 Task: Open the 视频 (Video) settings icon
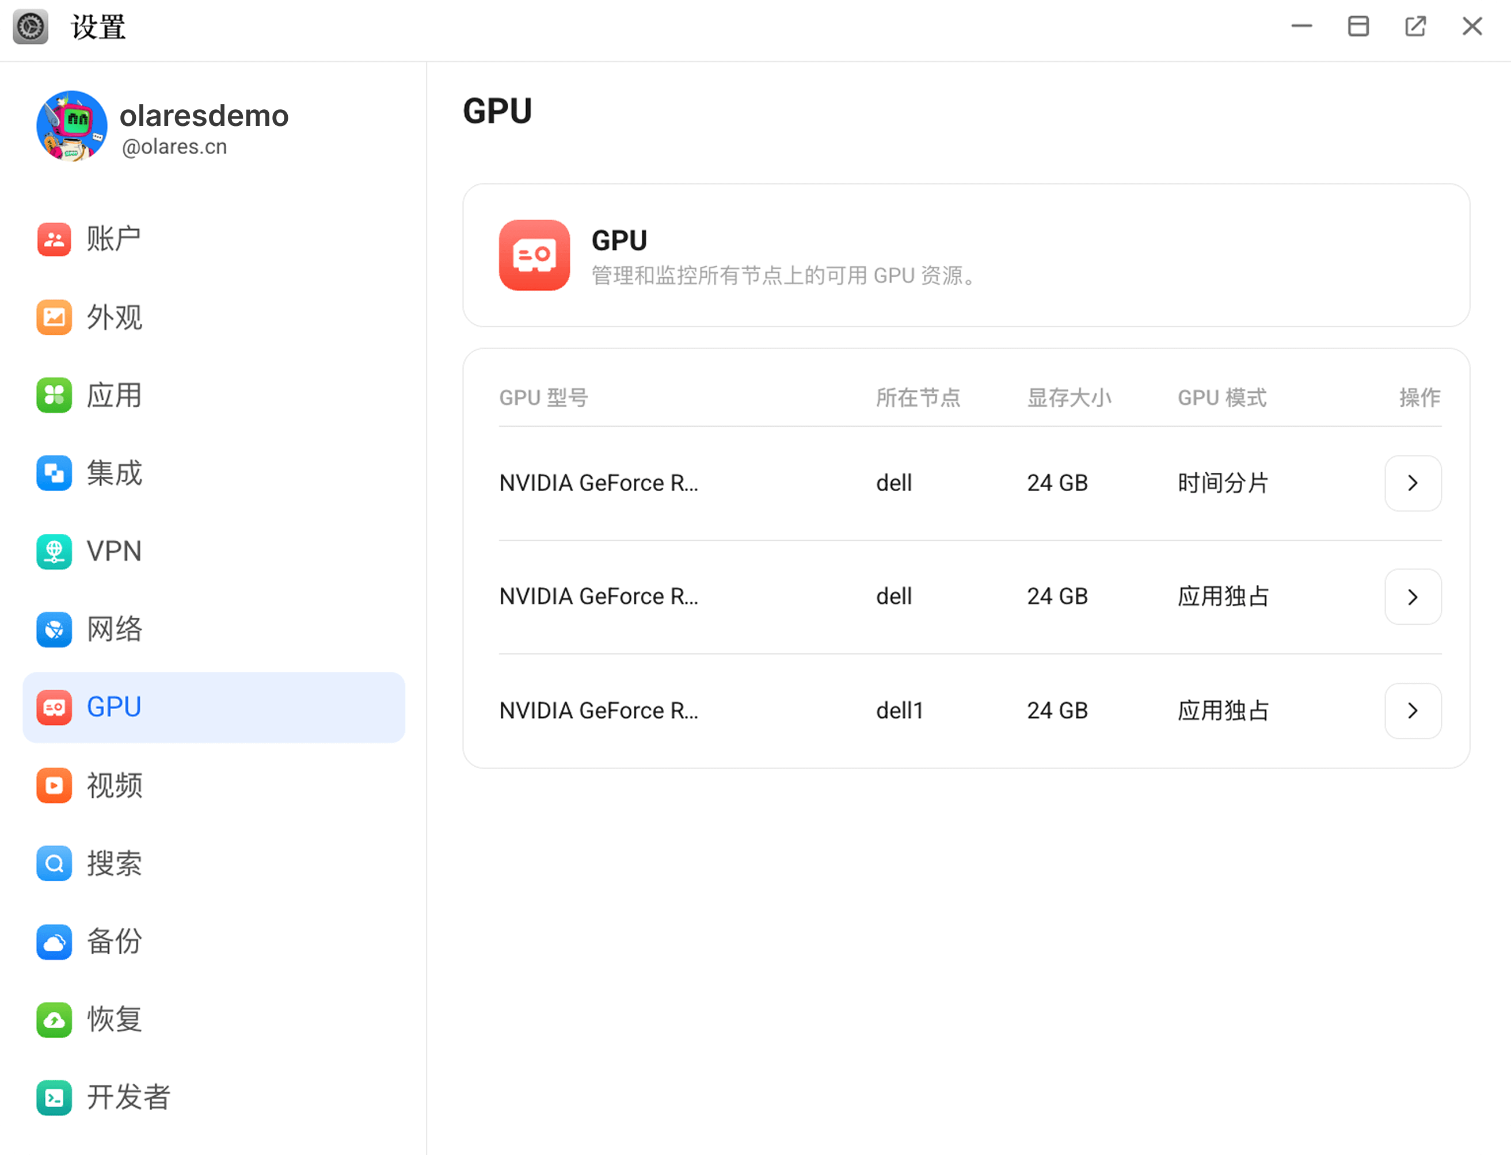(x=54, y=786)
